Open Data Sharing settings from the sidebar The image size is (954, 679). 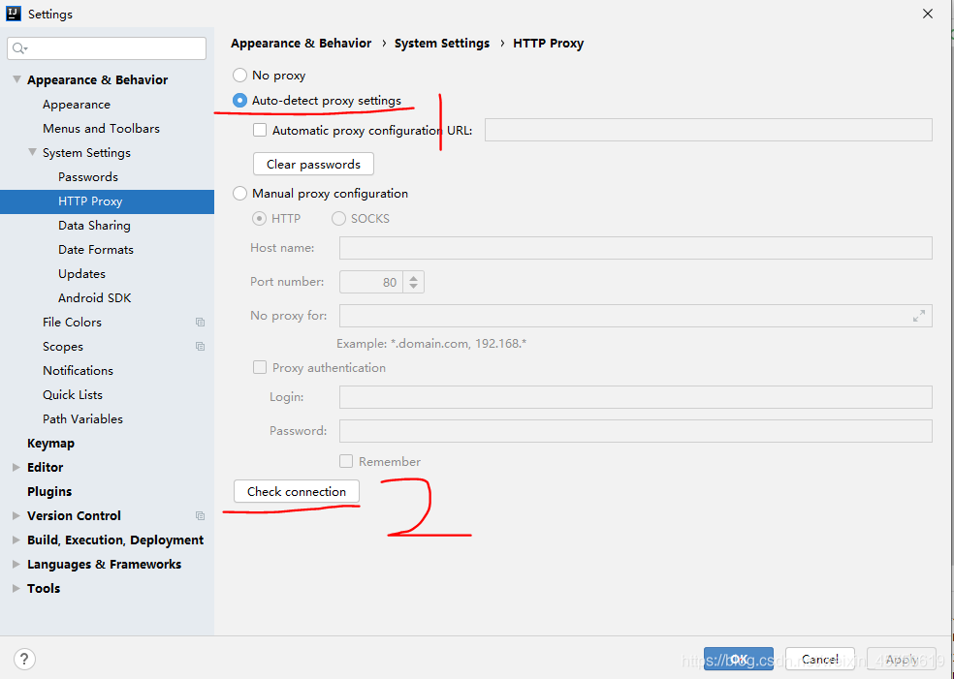[94, 225]
